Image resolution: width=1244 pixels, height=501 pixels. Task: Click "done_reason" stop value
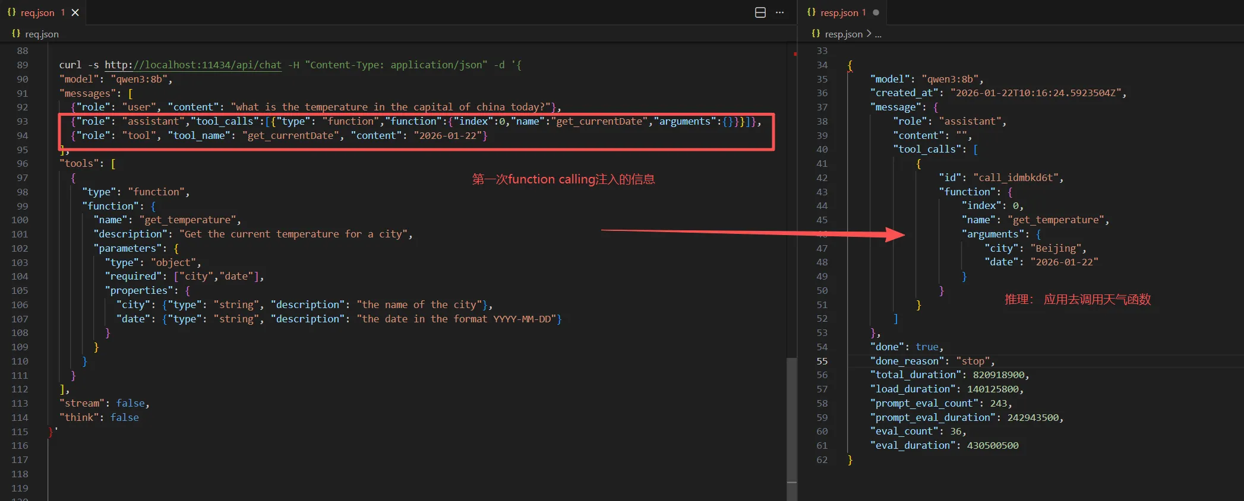[x=973, y=361]
